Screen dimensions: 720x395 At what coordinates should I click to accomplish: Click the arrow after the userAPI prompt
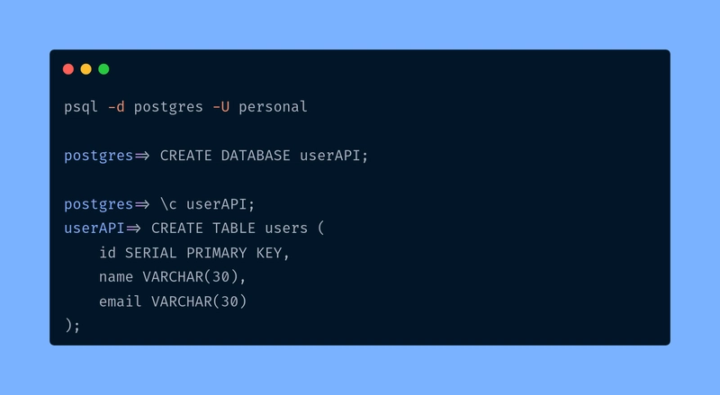pyautogui.click(x=133, y=229)
